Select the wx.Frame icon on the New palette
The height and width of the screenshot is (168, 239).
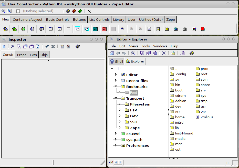[50, 29]
